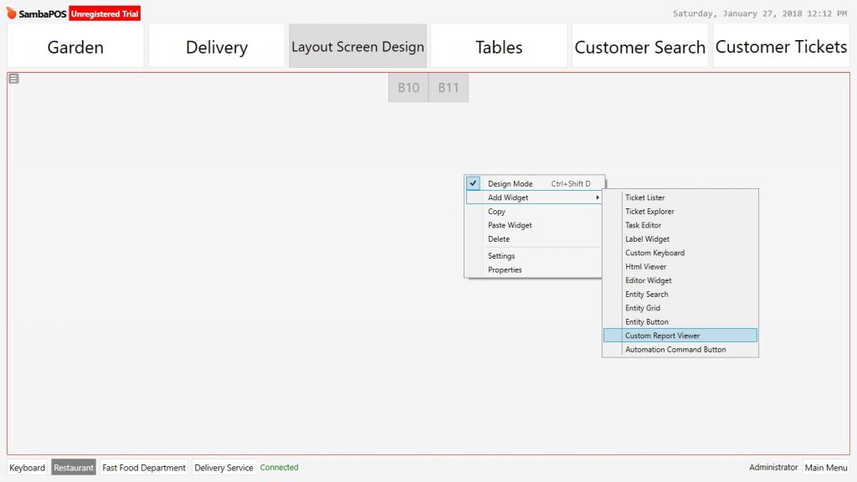Add an Entity Button widget

[x=680, y=322]
